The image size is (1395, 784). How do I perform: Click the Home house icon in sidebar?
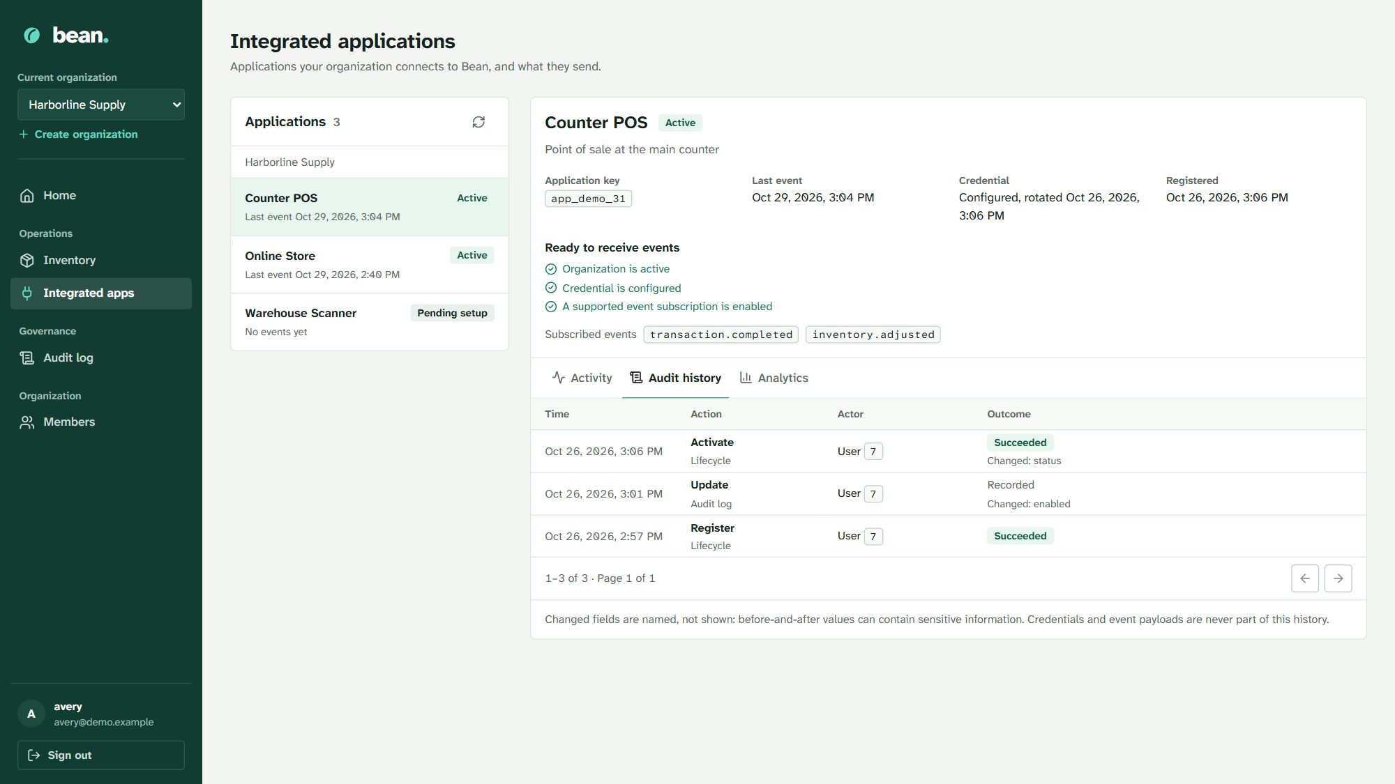pos(27,196)
